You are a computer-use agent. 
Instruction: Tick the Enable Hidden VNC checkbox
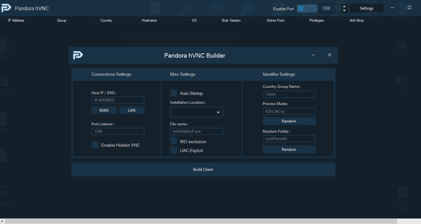tap(95, 145)
